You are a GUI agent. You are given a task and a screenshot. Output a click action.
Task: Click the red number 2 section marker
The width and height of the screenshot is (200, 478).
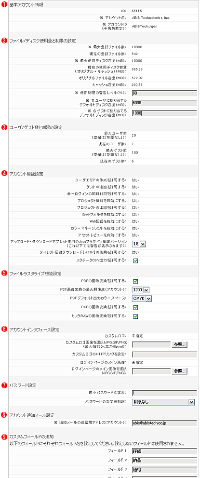tap(4, 40)
